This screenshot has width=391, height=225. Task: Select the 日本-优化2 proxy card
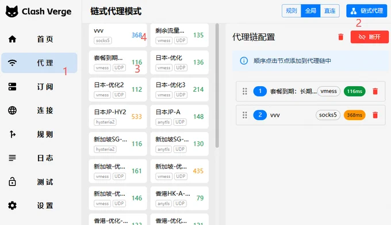118,90
